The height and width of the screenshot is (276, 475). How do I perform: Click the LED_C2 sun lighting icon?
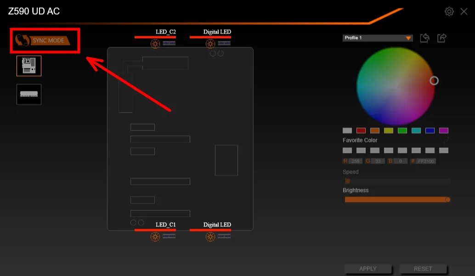click(x=155, y=44)
